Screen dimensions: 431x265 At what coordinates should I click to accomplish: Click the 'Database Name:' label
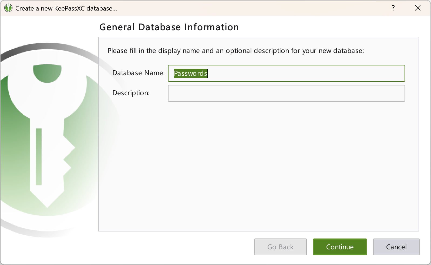[138, 73]
